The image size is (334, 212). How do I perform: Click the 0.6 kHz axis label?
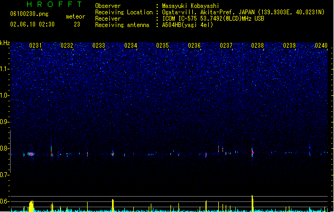tap(4, 201)
